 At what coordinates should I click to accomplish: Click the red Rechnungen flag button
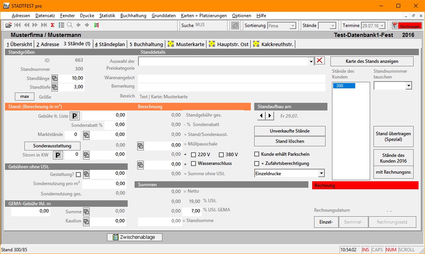click(x=407, y=26)
